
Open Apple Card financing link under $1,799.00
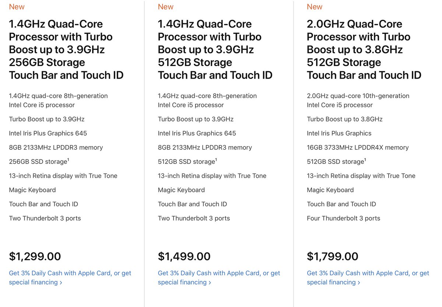(x=368, y=278)
